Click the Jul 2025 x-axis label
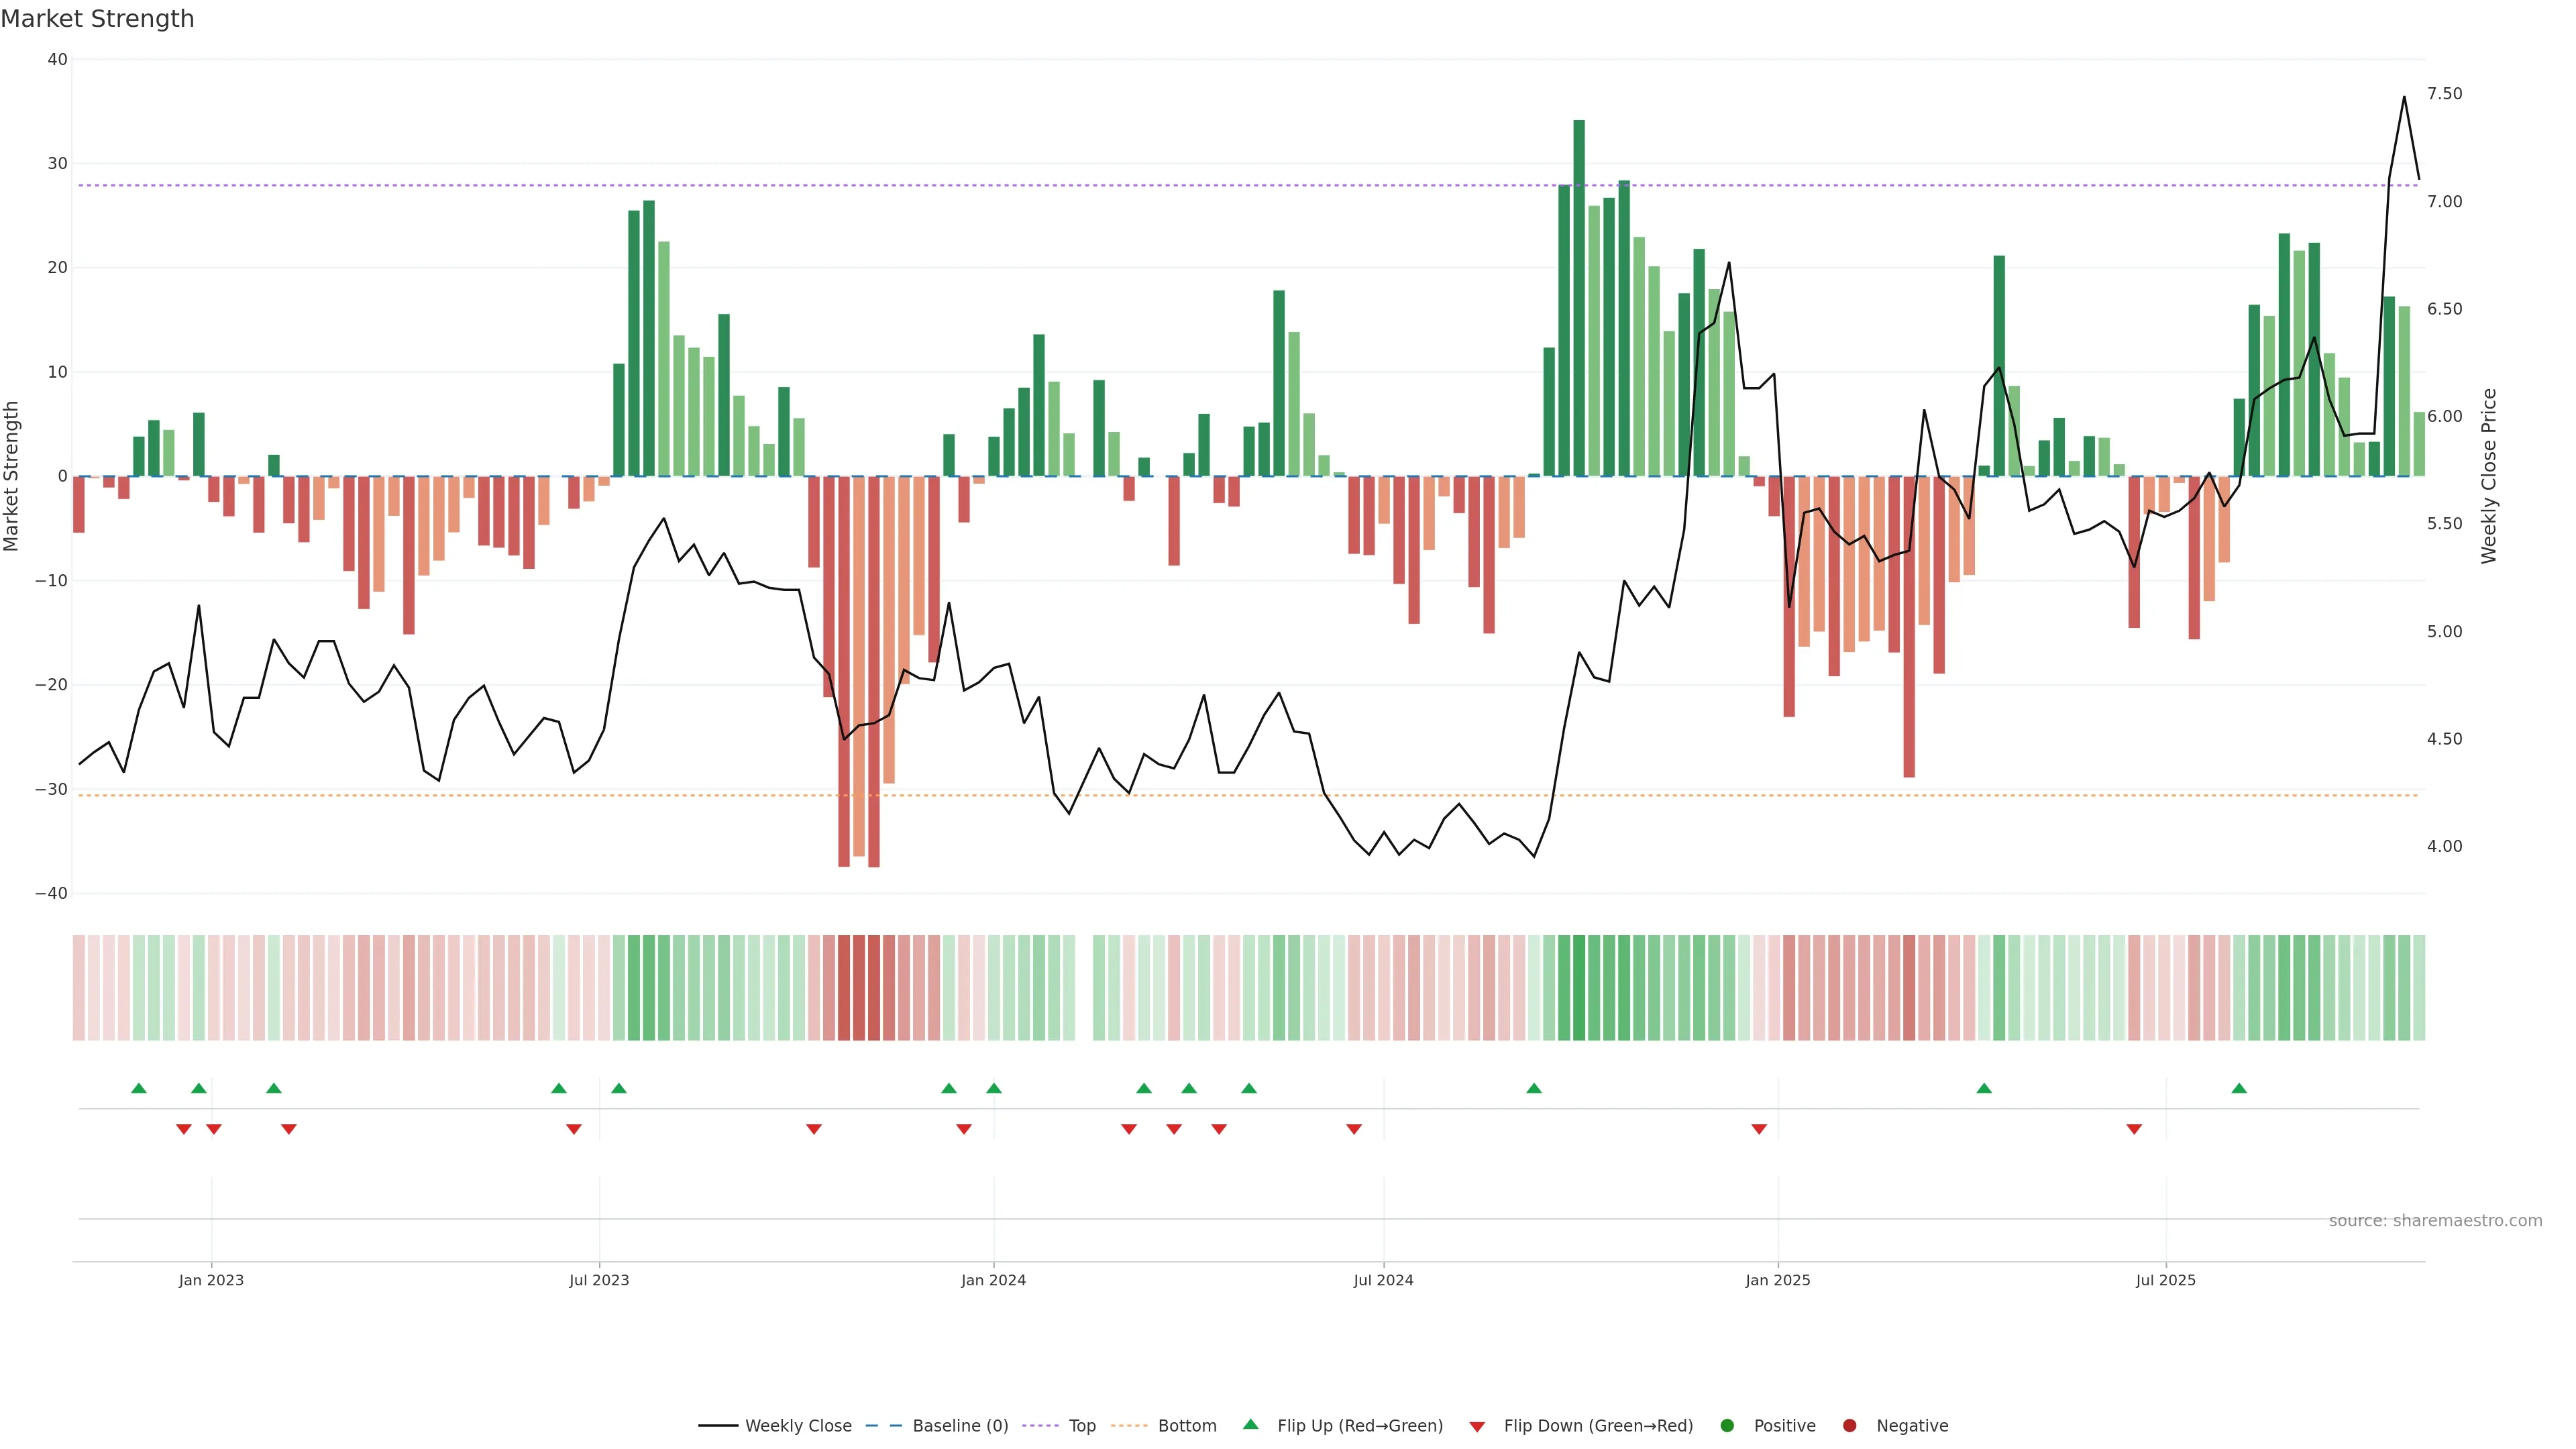The width and height of the screenshot is (2576, 1449). [x=2165, y=1280]
